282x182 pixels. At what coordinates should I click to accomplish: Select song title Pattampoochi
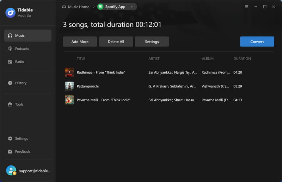click(87, 86)
